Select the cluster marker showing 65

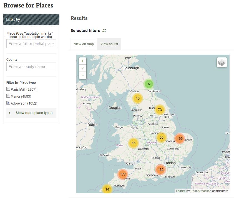pos(134,143)
